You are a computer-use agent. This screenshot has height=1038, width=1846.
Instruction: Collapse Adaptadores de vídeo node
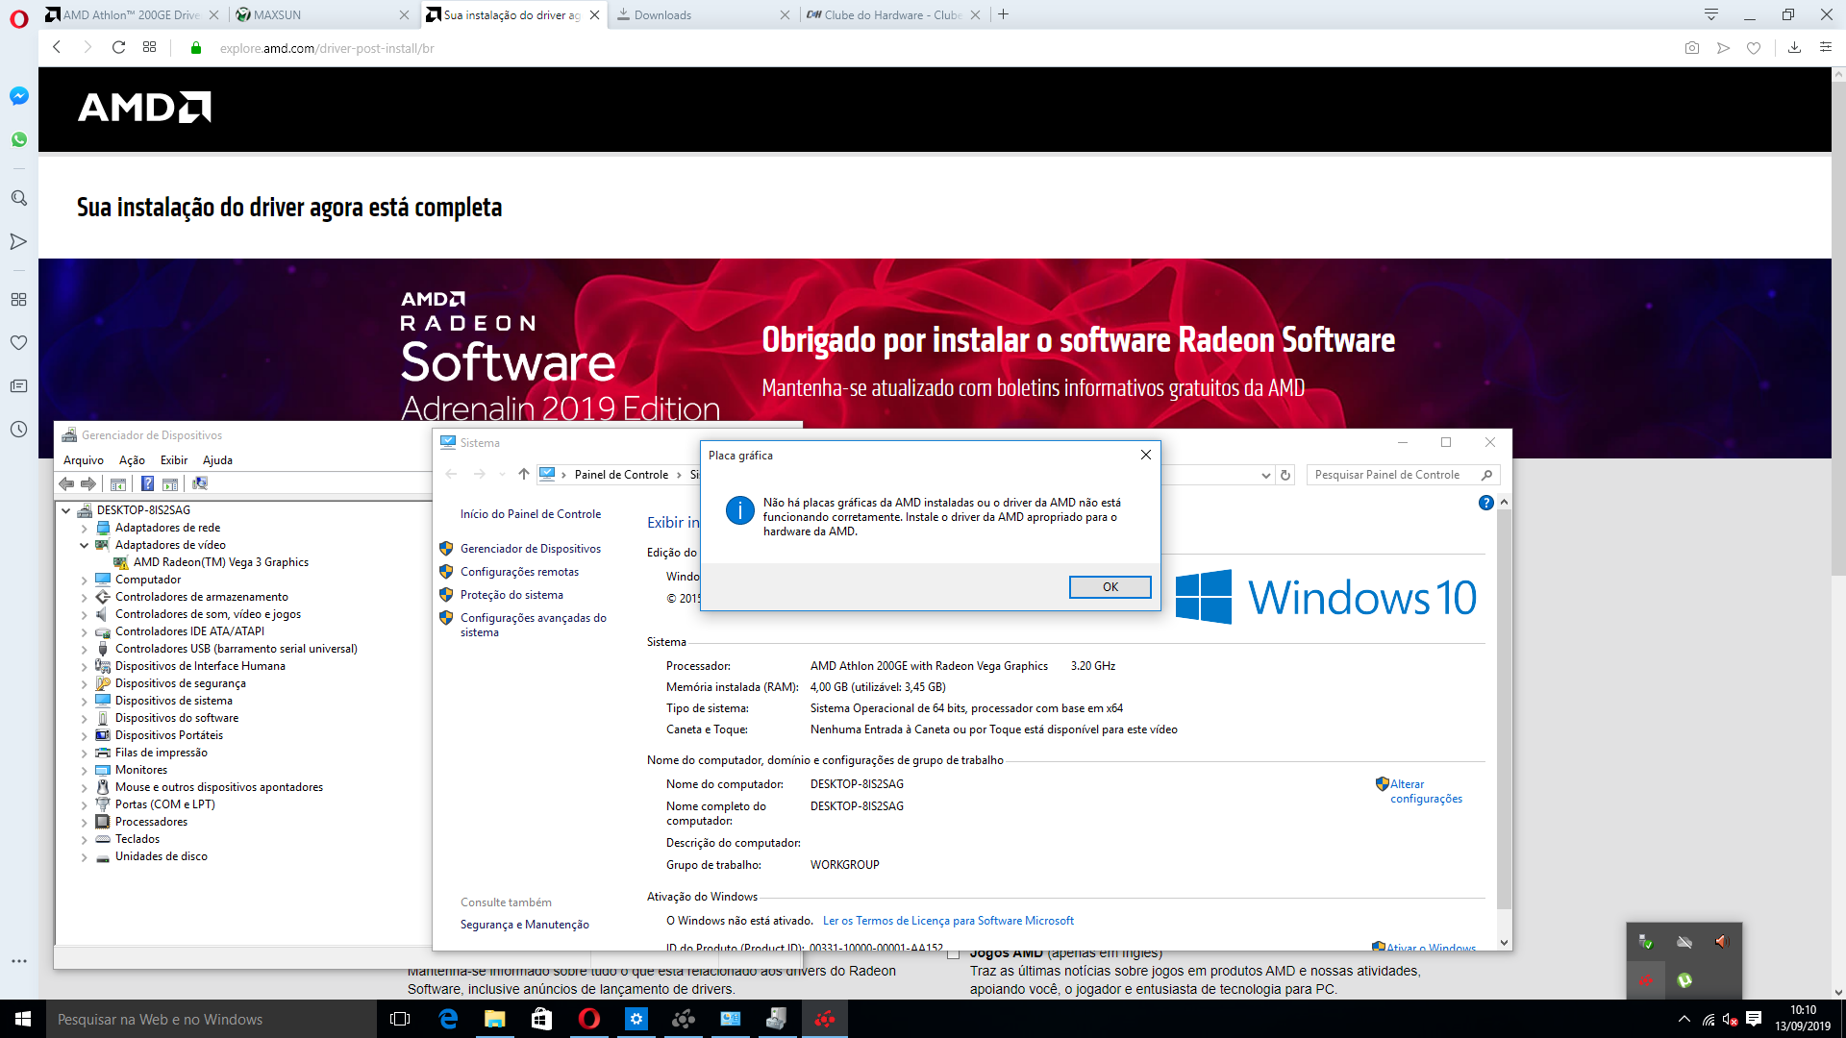(x=84, y=545)
